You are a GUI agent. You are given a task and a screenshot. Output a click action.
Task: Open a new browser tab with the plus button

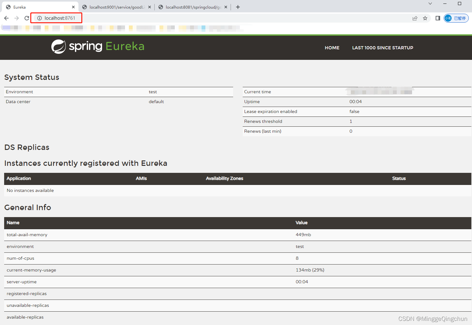coord(238,7)
